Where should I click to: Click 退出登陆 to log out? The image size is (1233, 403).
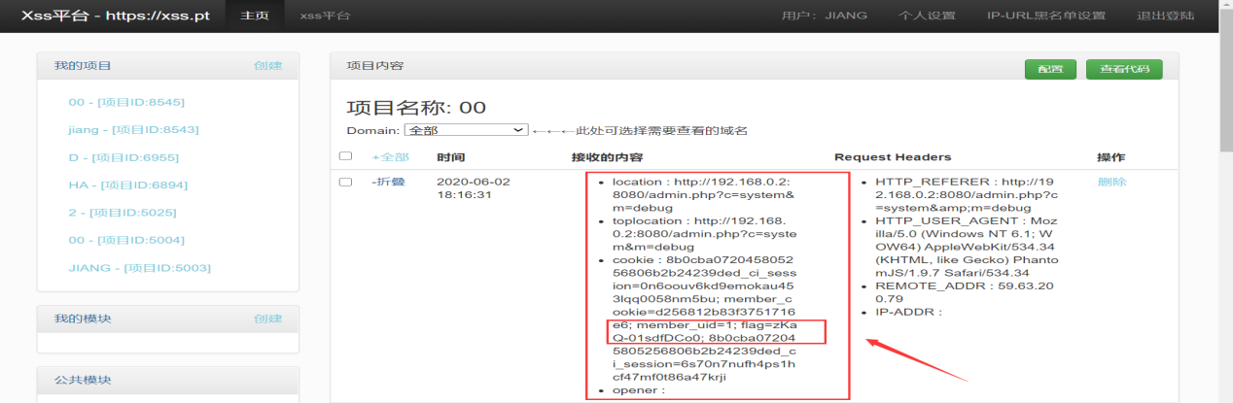click(x=1165, y=16)
